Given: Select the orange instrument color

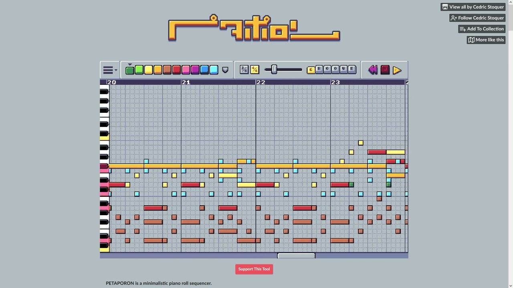Looking at the screenshot, I should (x=158, y=70).
